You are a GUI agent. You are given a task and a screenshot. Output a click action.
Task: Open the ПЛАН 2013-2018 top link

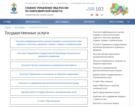point(47,3)
